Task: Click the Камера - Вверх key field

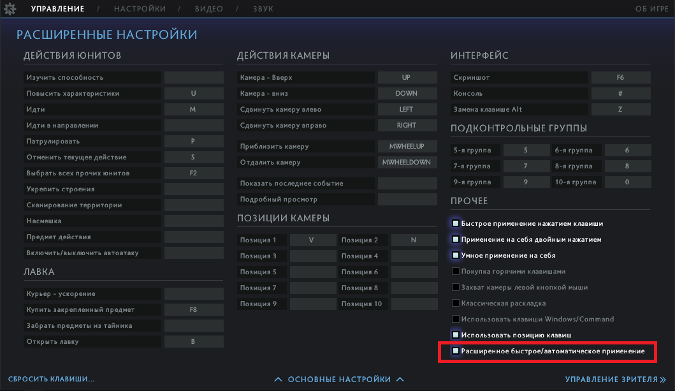Action: (406, 78)
